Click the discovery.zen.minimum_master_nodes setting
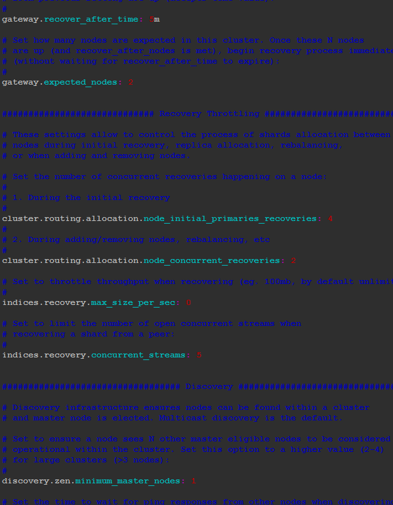 91,481
